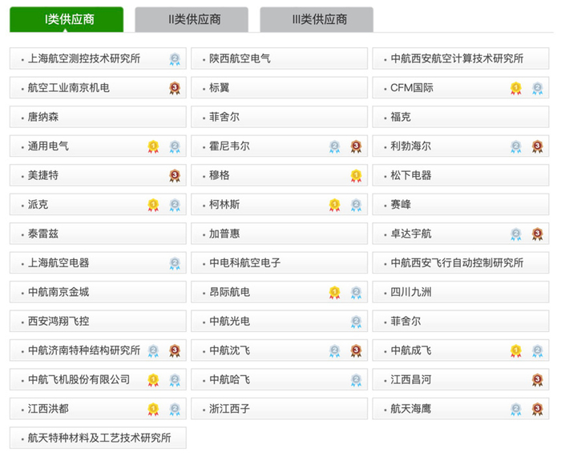Open the III类供应商 tab

click(x=316, y=19)
